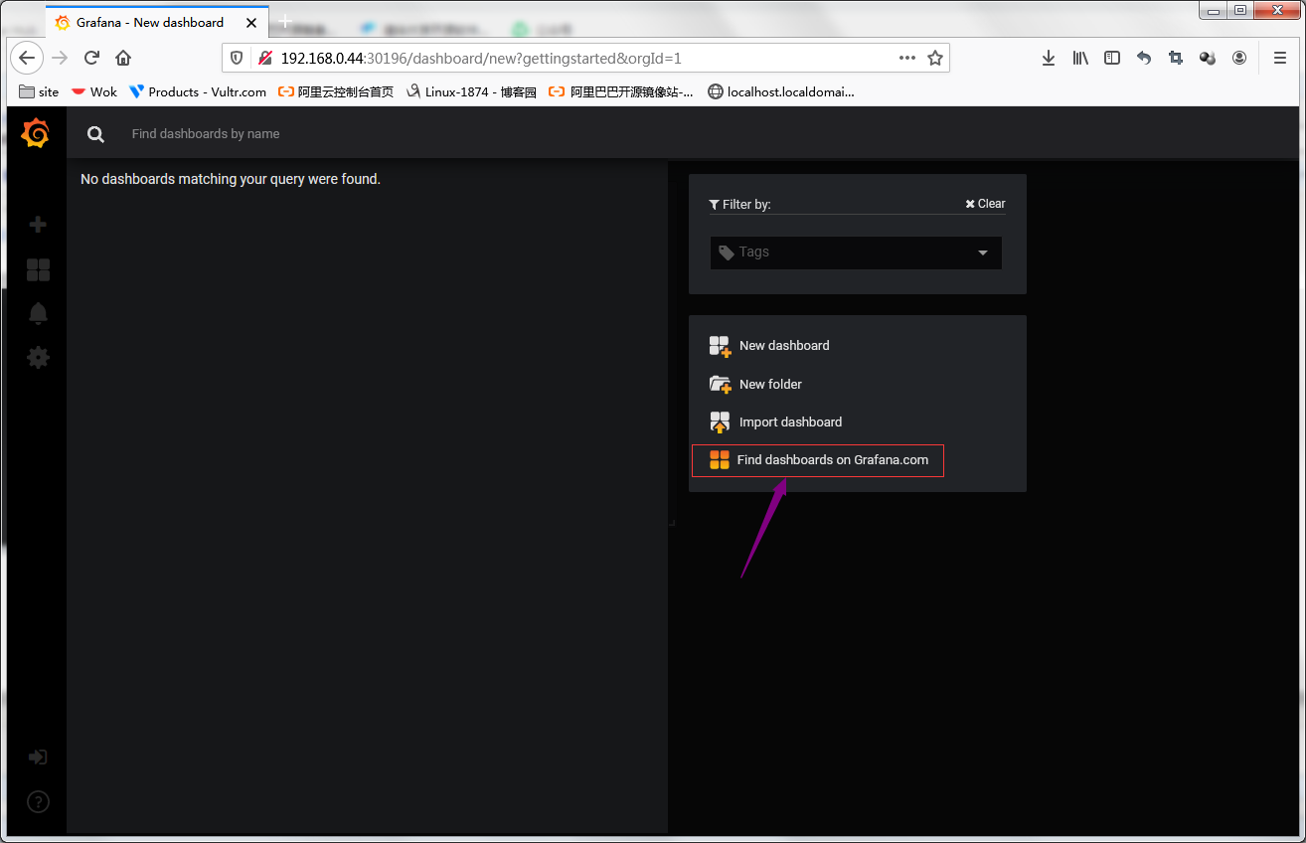Go forward in browser history
This screenshot has height=843, width=1306.
tap(60, 58)
